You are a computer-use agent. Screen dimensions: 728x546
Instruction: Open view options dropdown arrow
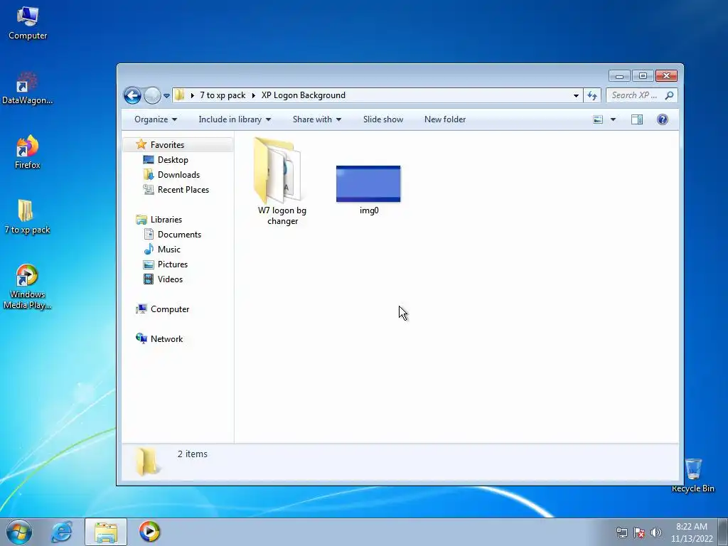[x=613, y=119]
